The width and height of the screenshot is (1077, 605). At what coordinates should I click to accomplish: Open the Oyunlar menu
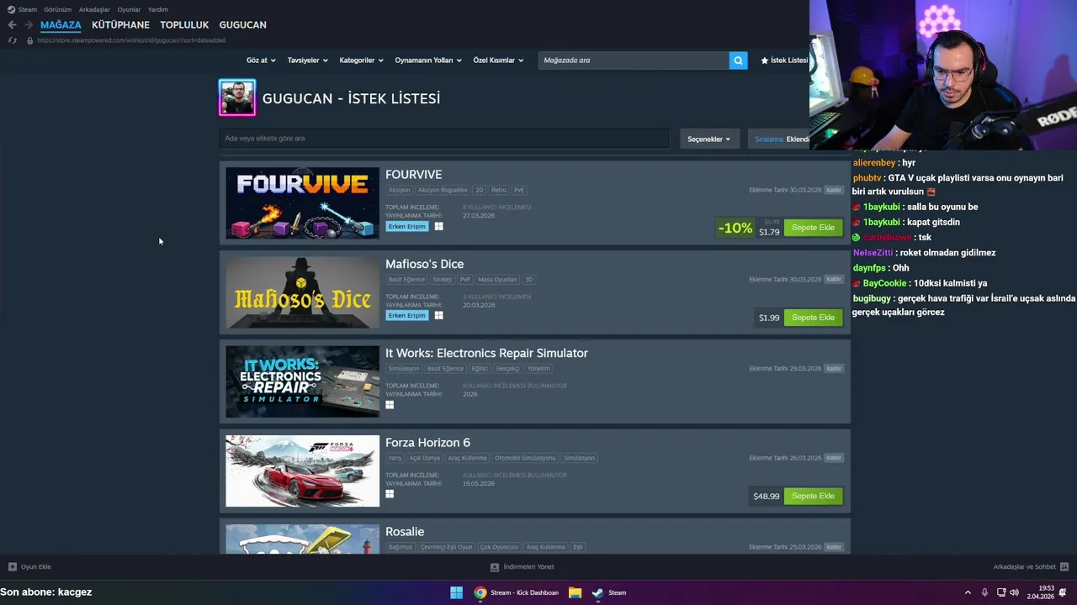click(129, 9)
